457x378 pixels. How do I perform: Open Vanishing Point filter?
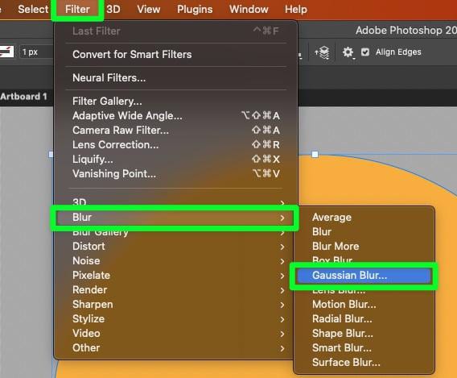[175, 174]
